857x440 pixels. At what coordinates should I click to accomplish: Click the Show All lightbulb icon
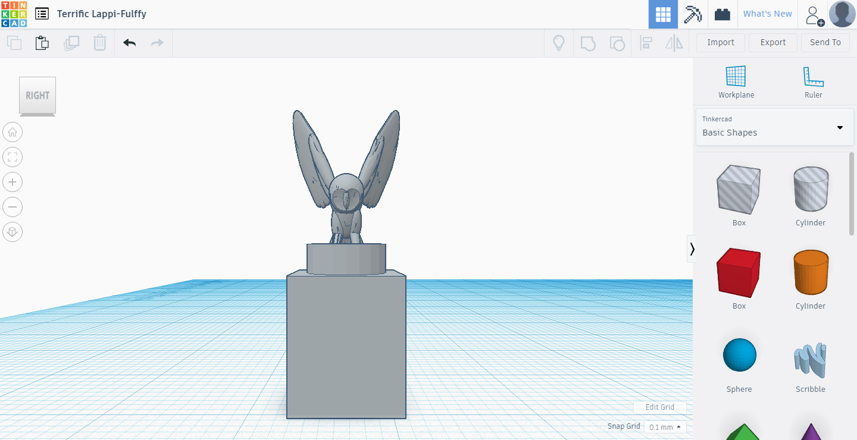559,43
